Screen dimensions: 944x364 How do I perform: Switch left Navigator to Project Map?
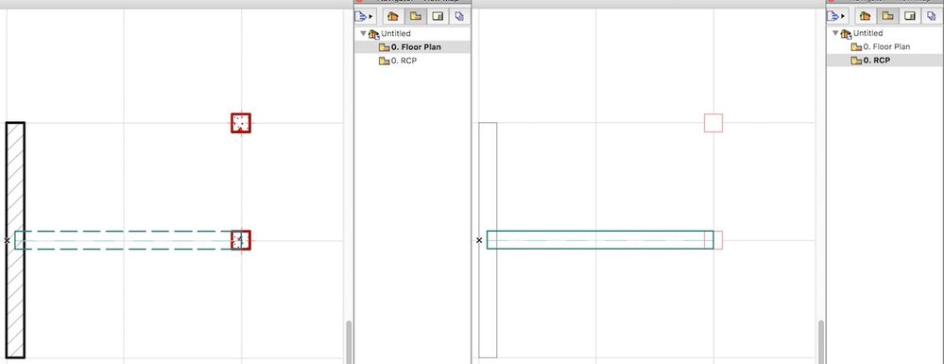pos(392,16)
